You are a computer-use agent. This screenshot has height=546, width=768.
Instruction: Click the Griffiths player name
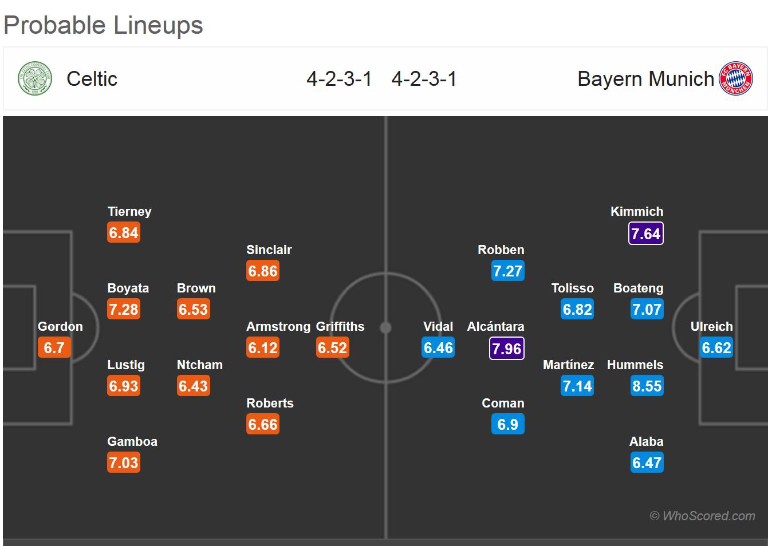pos(340,327)
